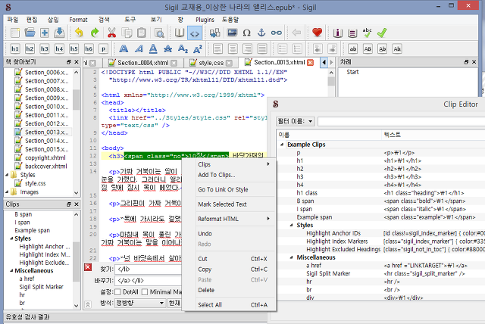Select backcover.xhtml in Book Browser
The image size is (485, 324).
(45, 167)
